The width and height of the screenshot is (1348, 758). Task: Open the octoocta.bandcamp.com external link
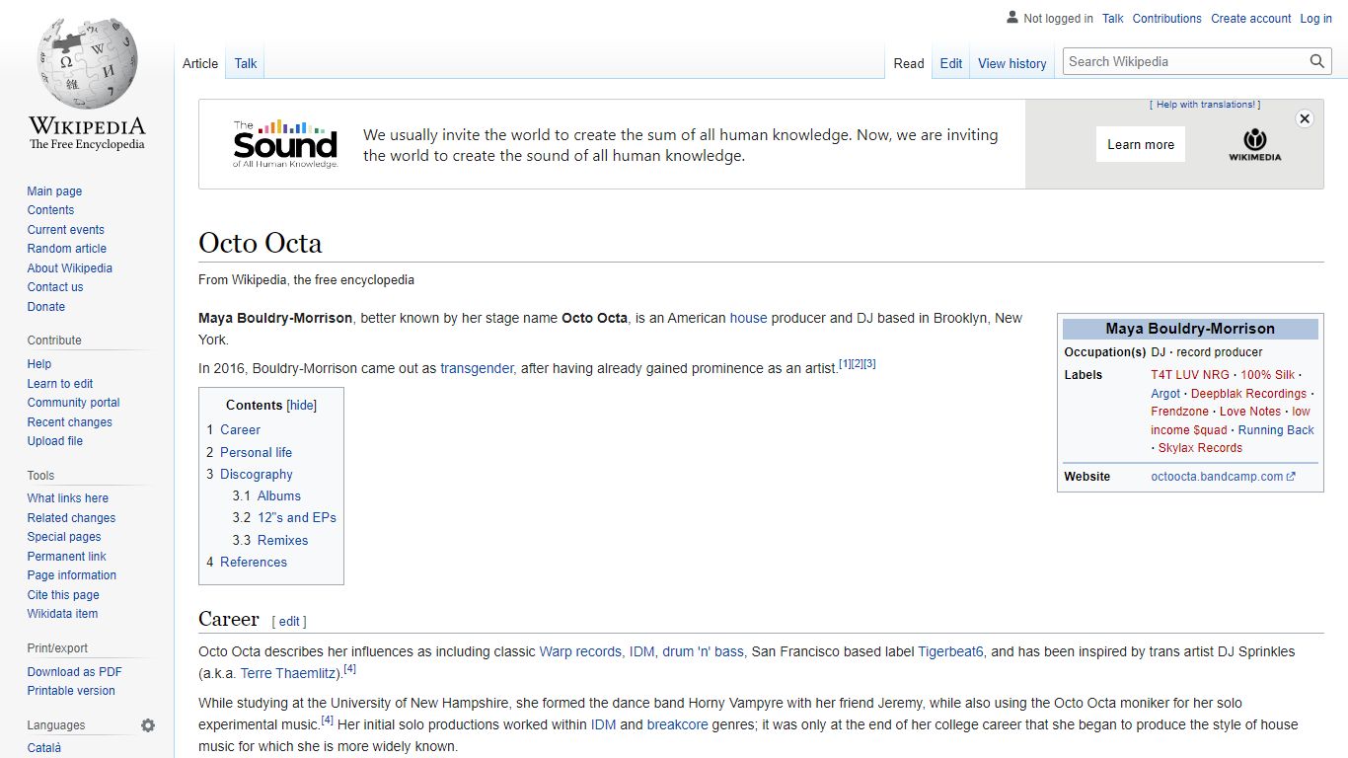(x=1223, y=477)
